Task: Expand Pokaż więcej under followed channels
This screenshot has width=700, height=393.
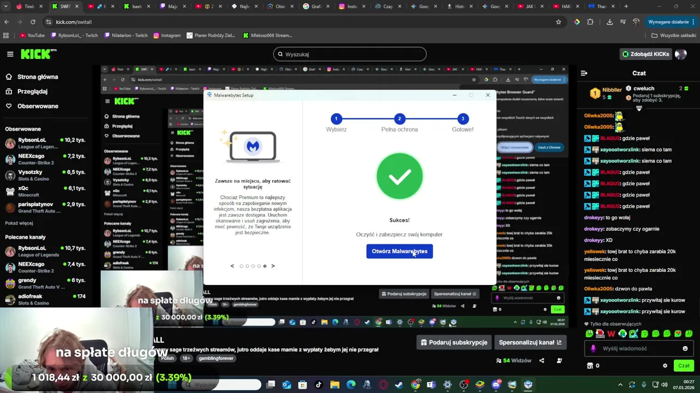Action: tap(19, 223)
